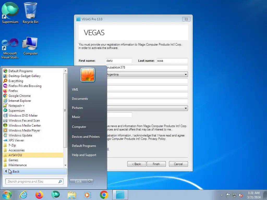Open Devices and Printers
Image resolution: width=267 pixels, height=200 pixels.
tap(86, 136)
